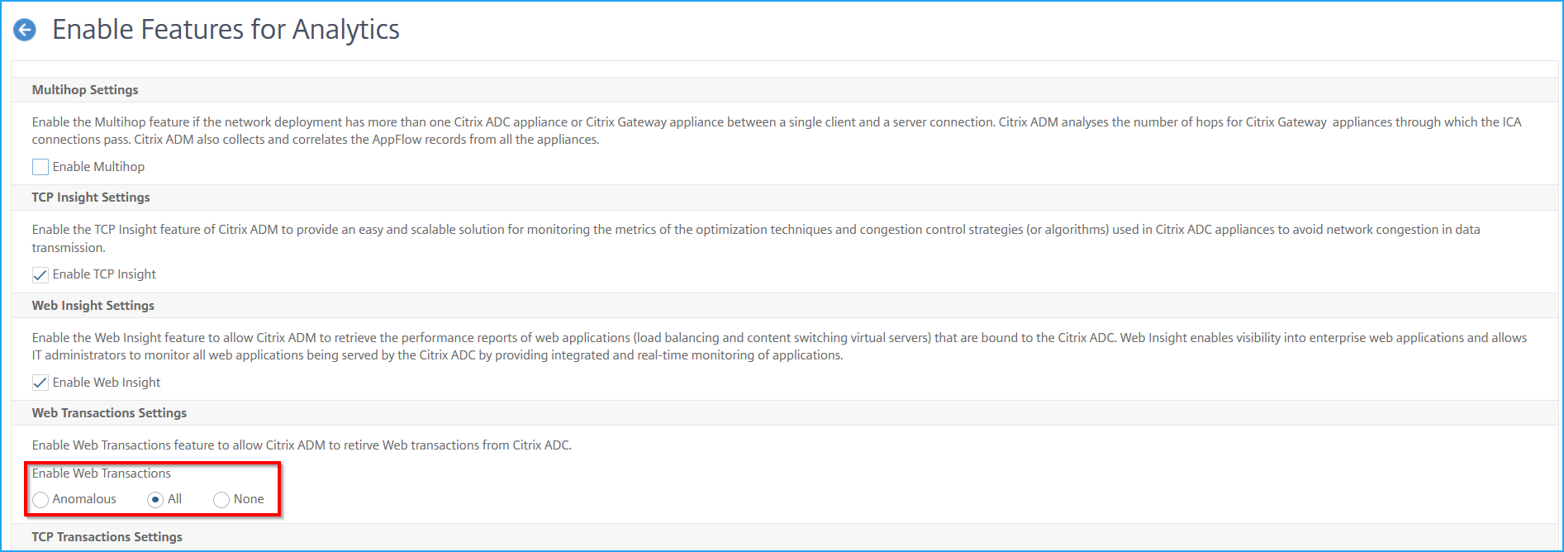
Task: Click the Enable Web Insight label text
Action: (x=107, y=383)
